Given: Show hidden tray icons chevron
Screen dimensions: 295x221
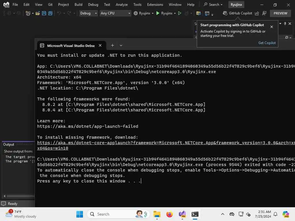Looking at the screenshot, I should point(223,214).
